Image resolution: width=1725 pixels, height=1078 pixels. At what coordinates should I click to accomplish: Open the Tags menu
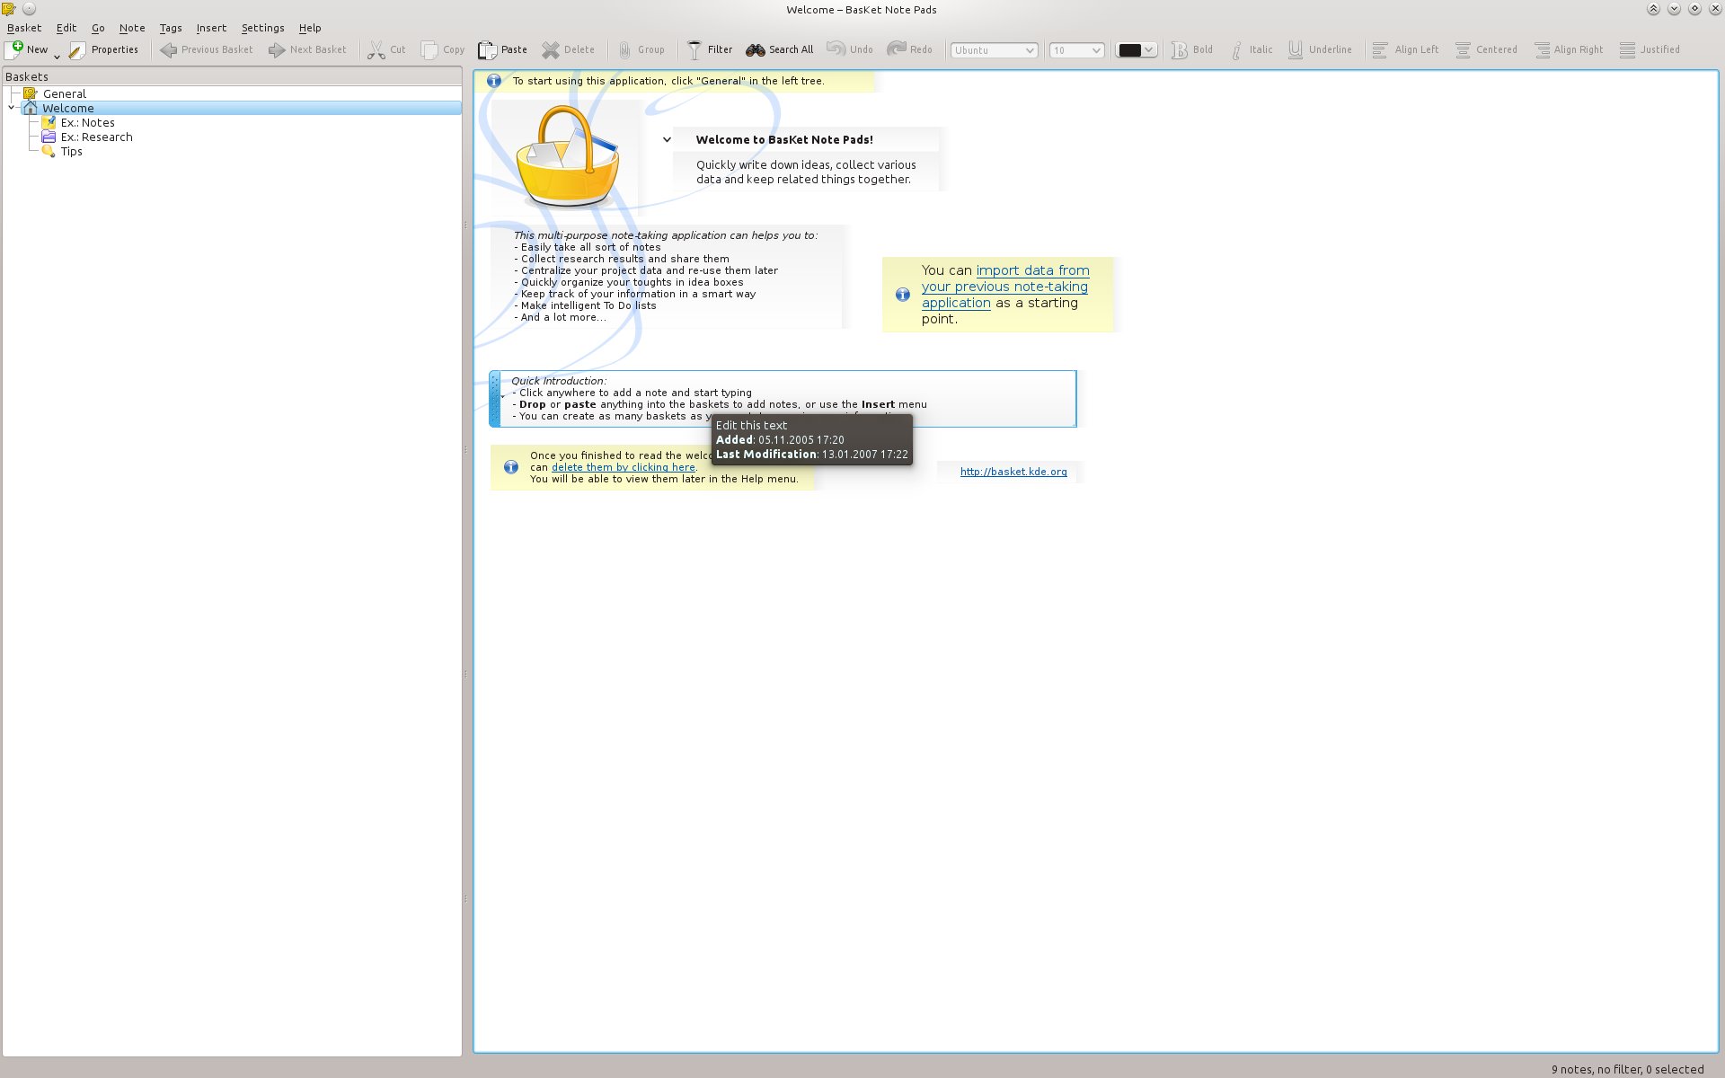coord(171,28)
